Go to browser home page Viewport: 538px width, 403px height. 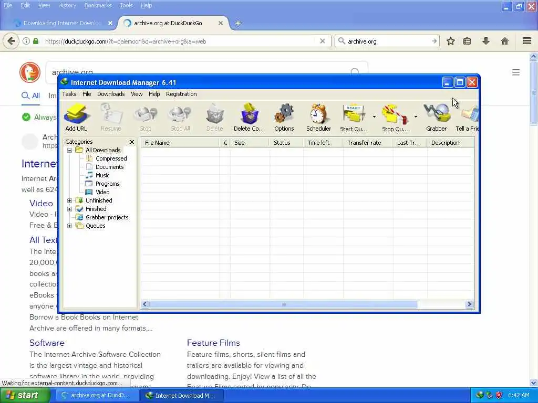tap(505, 41)
